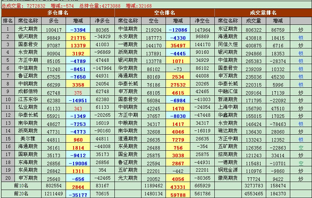Click the 炒 mark in 东证期货 row
The width and height of the screenshot is (312, 198).
point(301,30)
